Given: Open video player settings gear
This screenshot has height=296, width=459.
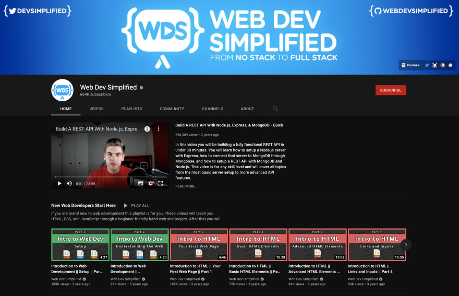Looking at the screenshot, I should (x=150, y=183).
